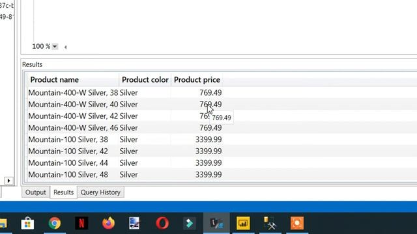
Task: Launch Google Chrome from the taskbar
Action: [55, 224]
